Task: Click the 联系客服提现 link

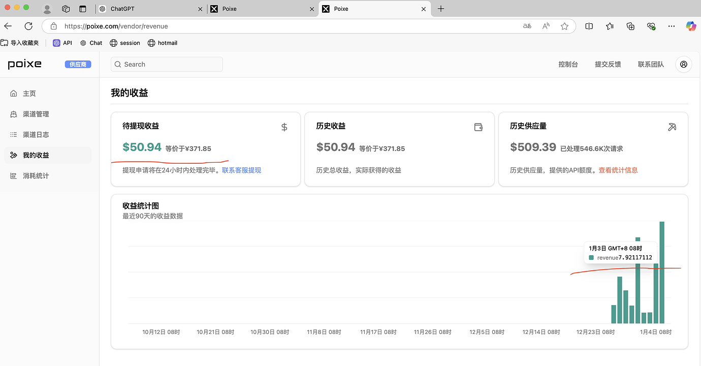Action: 241,170
